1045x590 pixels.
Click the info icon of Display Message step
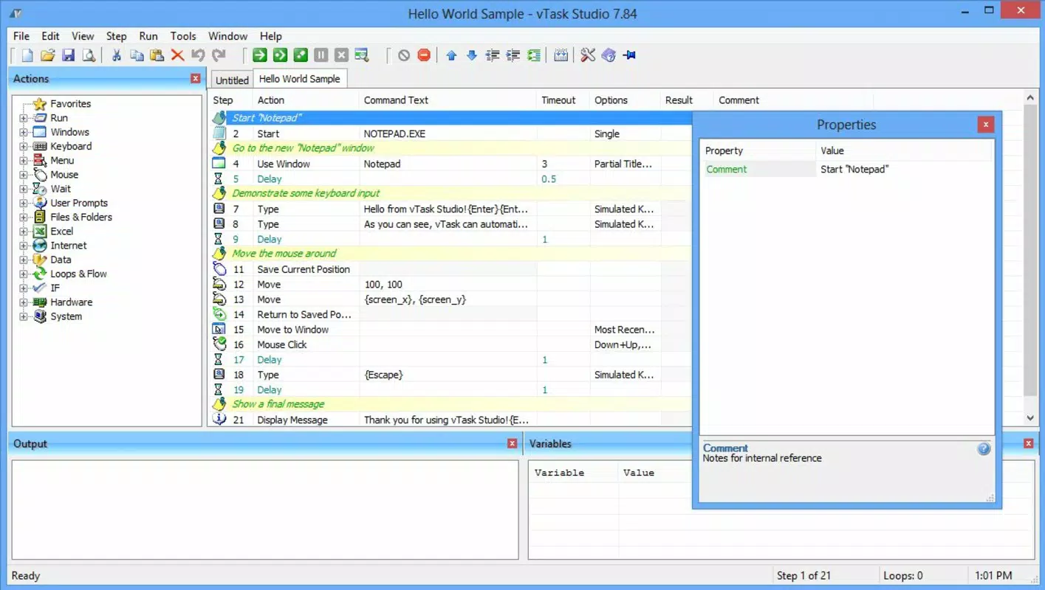pyautogui.click(x=219, y=419)
